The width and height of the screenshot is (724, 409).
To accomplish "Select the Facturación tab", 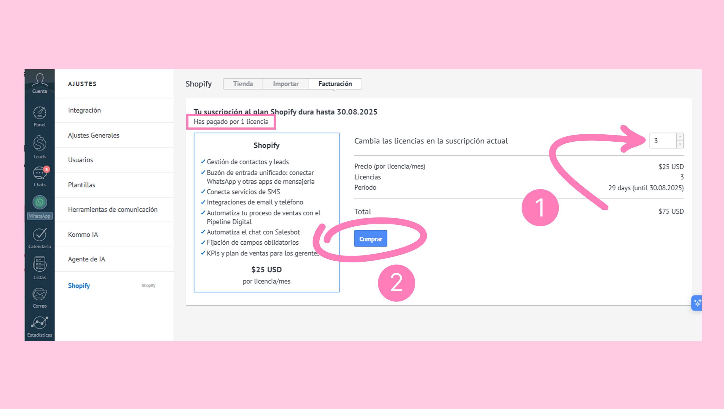I will click(x=335, y=84).
